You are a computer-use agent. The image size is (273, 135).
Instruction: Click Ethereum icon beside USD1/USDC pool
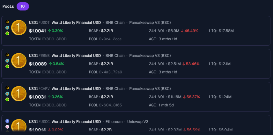pyautogui.click(x=7, y=121)
